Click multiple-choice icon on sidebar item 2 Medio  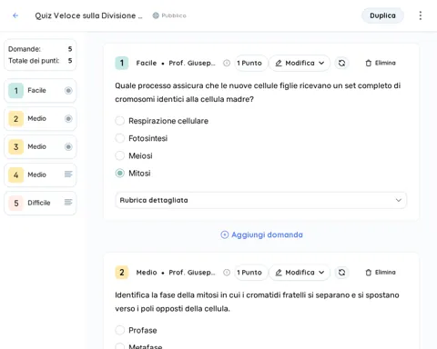(68, 118)
